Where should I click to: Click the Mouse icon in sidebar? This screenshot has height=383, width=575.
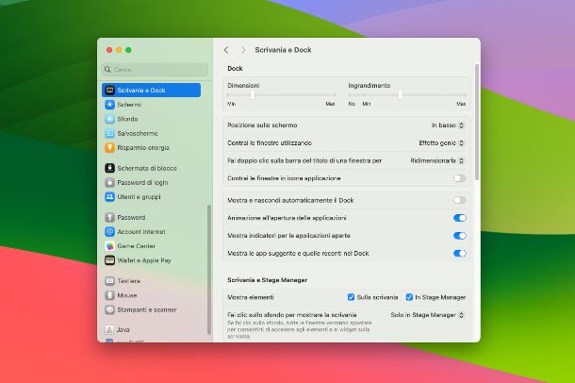109,295
